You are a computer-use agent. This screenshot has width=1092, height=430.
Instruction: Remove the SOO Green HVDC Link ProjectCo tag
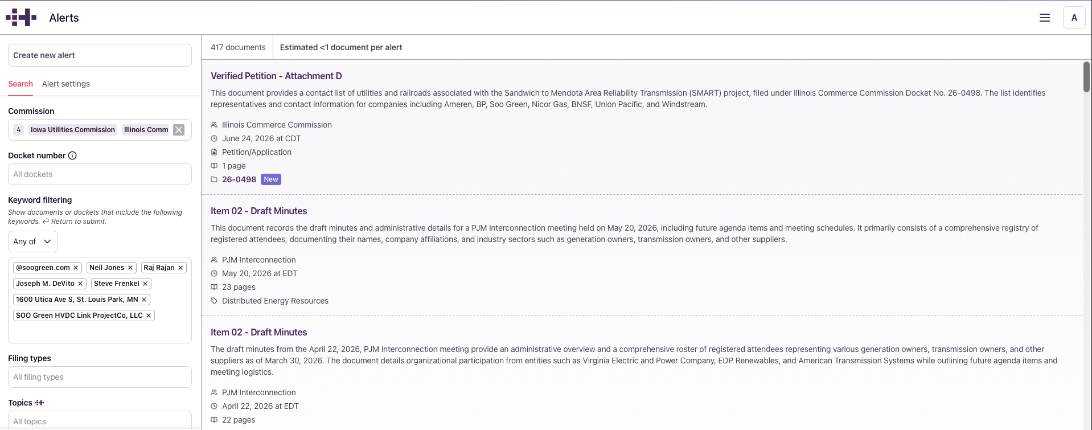point(149,316)
